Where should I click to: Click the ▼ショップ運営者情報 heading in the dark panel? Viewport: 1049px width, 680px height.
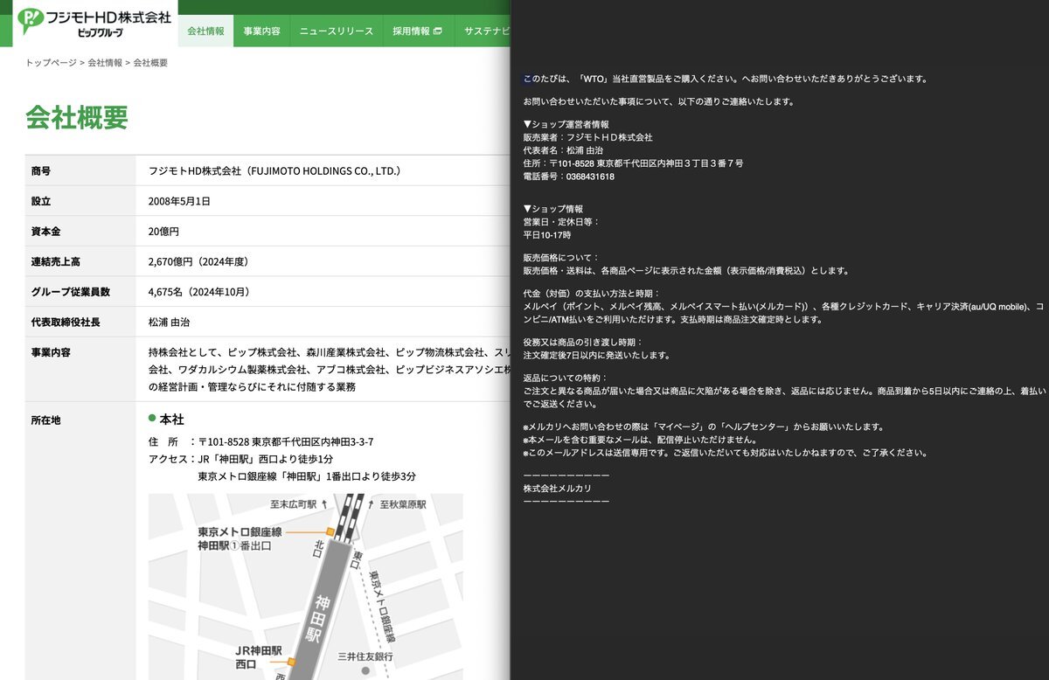click(x=566, y=124)
